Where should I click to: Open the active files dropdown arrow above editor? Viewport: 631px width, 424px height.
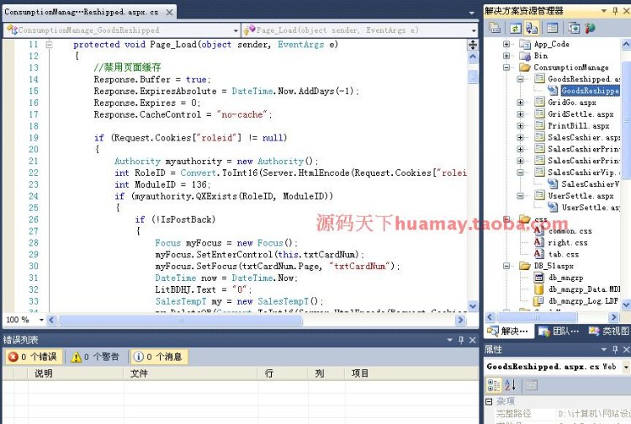[x=472, y=13]
